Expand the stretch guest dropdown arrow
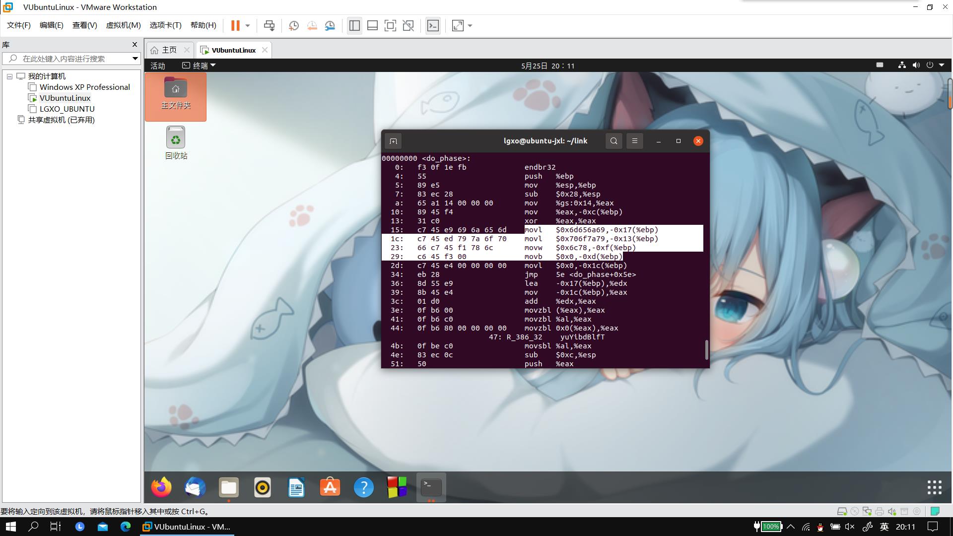The width and height of the screenshot is (953, 536). [470, 26]
